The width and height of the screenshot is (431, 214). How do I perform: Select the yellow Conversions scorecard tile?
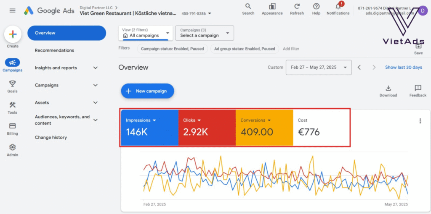(264, 128)
